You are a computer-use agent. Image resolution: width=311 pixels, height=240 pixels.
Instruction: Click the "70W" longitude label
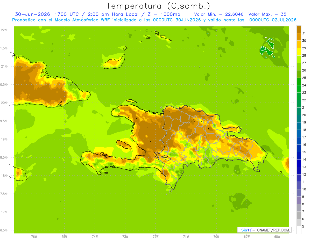(x=216, y=237)
